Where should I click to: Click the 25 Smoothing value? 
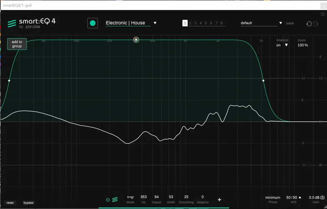[186, 197]
